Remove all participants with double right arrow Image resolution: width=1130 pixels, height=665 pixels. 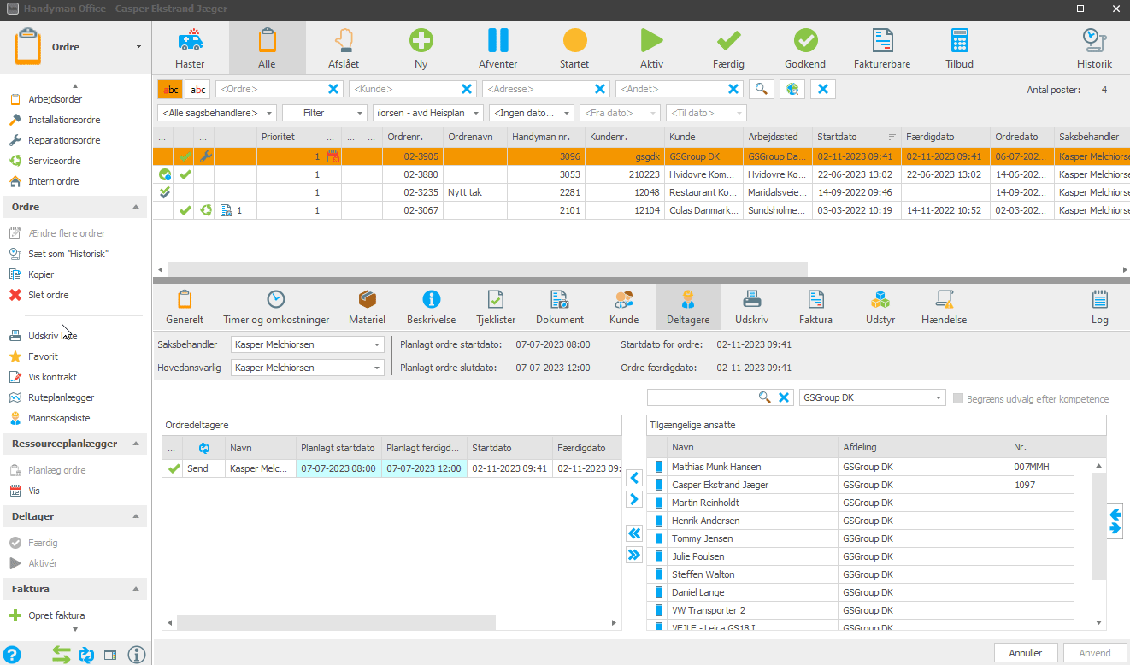(x=634, y=555)
